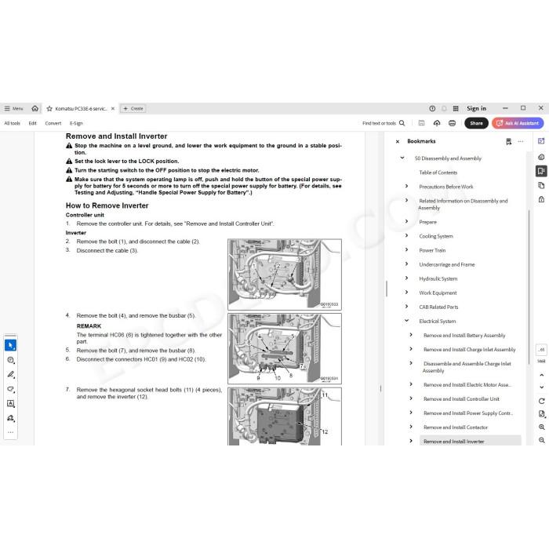This screenshot has width=549, height=549.
Task: Choose the draw freehand loop tool
Action: click(x=10, y=389)
